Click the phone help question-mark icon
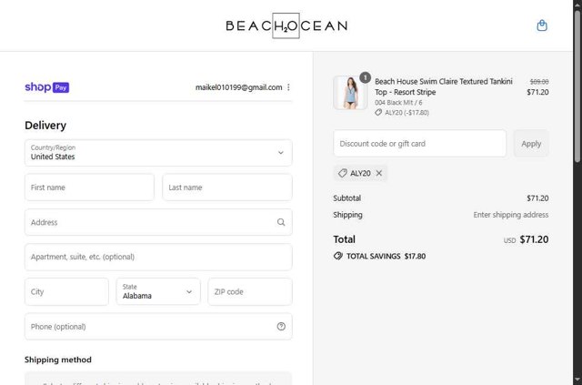This screenshot has width=582, height=385. [281, 326]
